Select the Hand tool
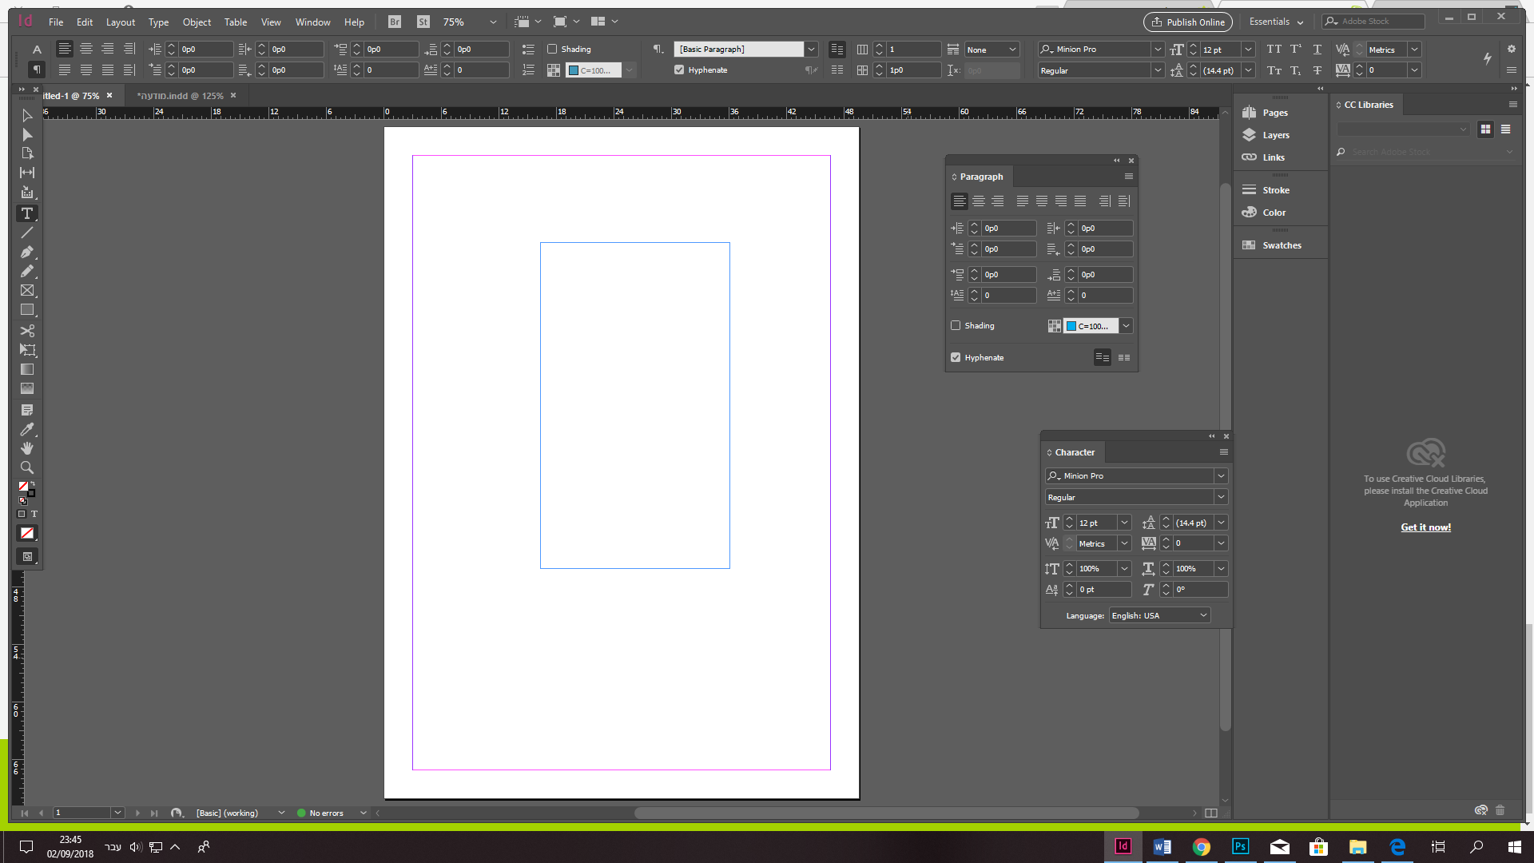The image size is (1534, 863). [x=27, y=448]
